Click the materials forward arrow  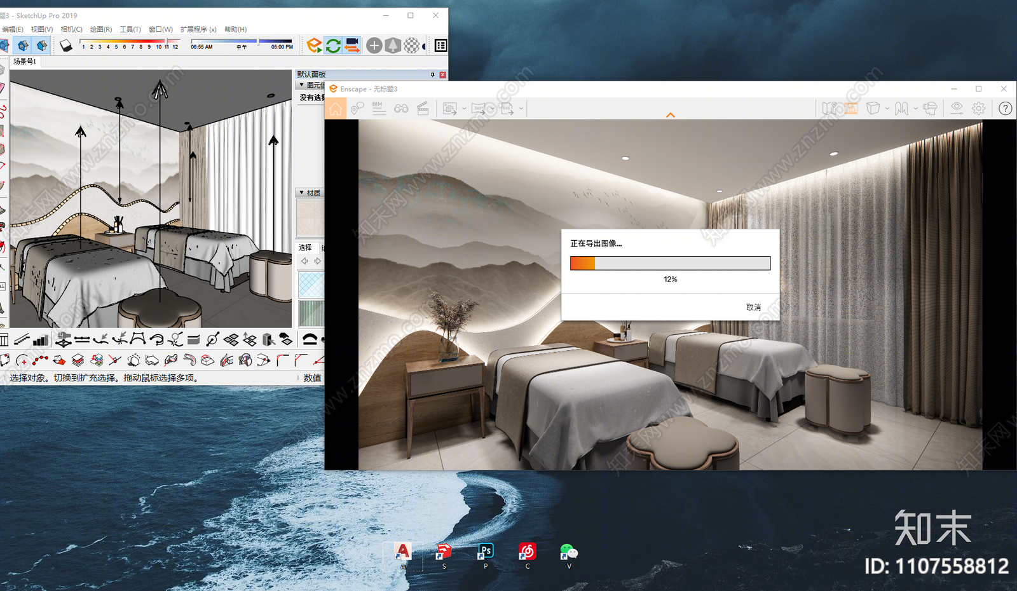[x=317, y=261]
